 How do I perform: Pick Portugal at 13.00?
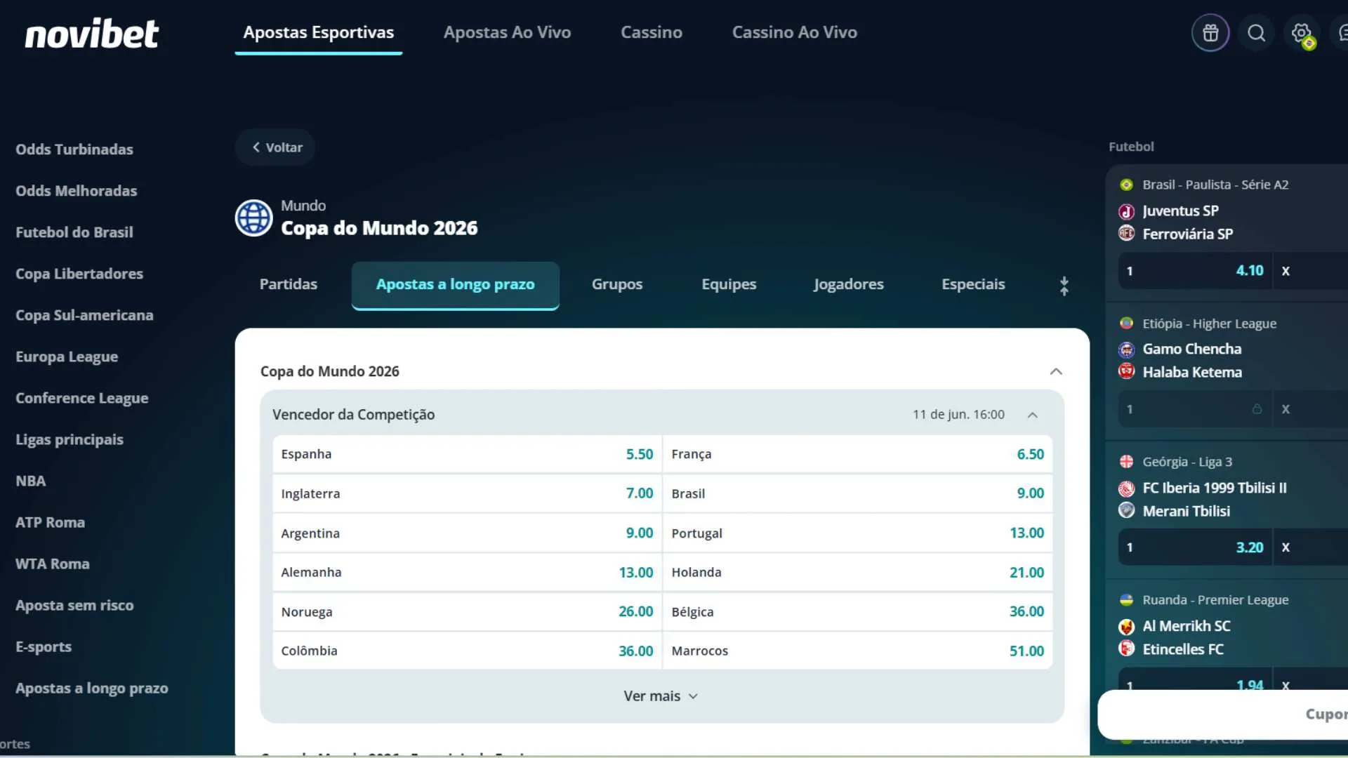pyautogui.click(x=857, y=533)
